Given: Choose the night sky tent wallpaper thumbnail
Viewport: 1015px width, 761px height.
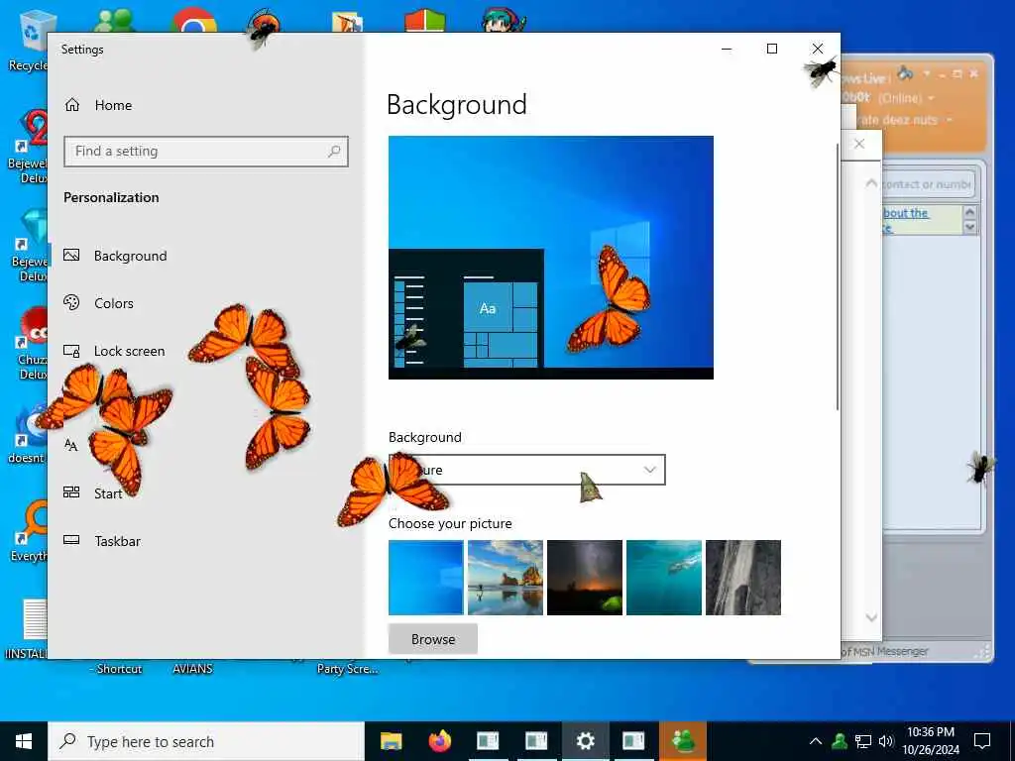Looking at the screenshot, I should pyautogui.click(x=585, y=578).
